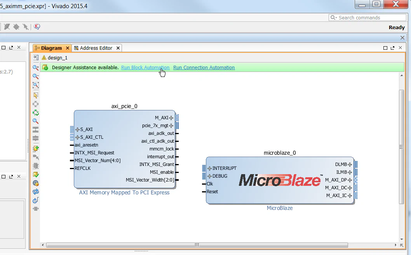Select the Zoom In tool in the diagram toolbar
The width and height of the screenshot is (411, 255).
(35, 67)
